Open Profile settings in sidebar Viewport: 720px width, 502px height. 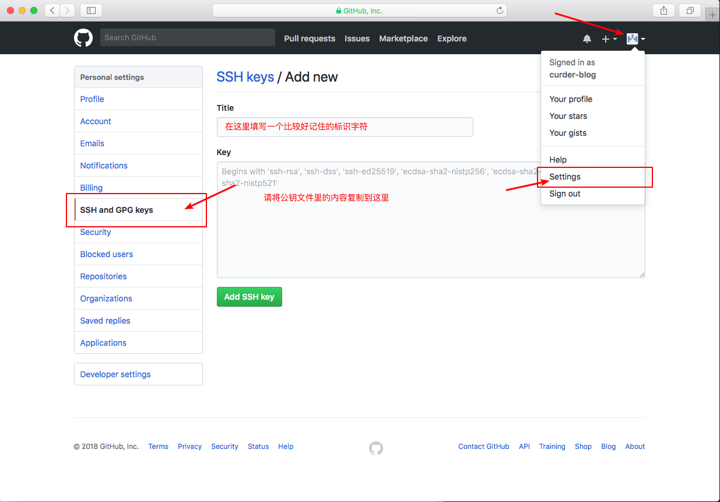(138, 99)
